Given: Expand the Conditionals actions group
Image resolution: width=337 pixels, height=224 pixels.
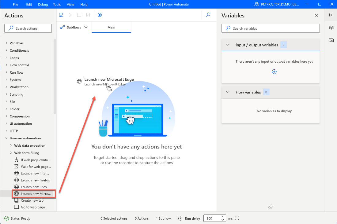Looking at the screenshot, I should tap(6, 50).
